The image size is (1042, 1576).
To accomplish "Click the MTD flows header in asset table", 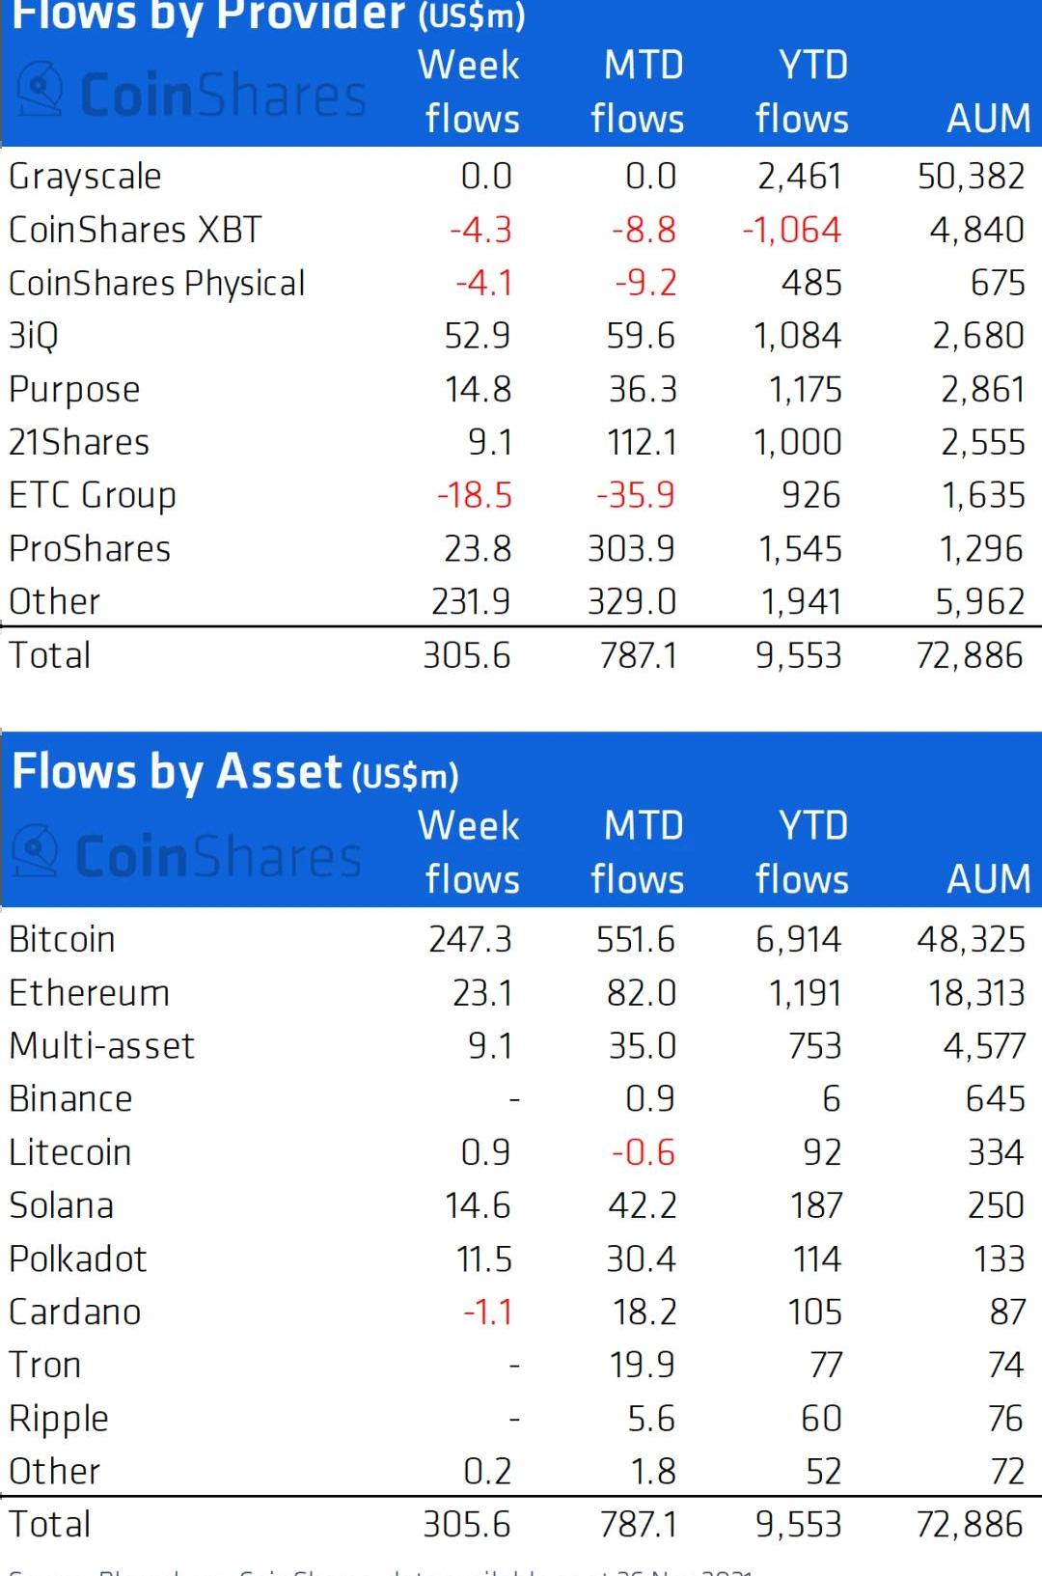I will [x=638, y=852].
